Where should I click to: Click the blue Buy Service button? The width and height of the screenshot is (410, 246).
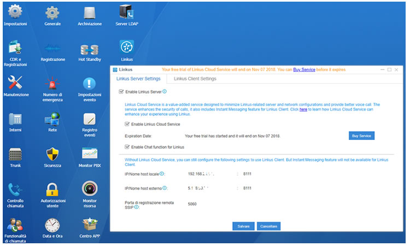pyautogui.click(x=362, y=136)
